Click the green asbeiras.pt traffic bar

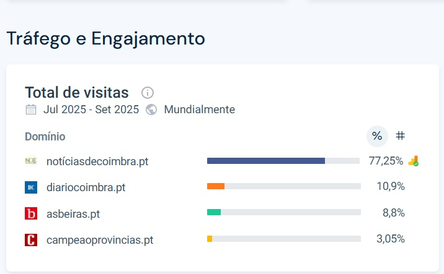(214, 212)
